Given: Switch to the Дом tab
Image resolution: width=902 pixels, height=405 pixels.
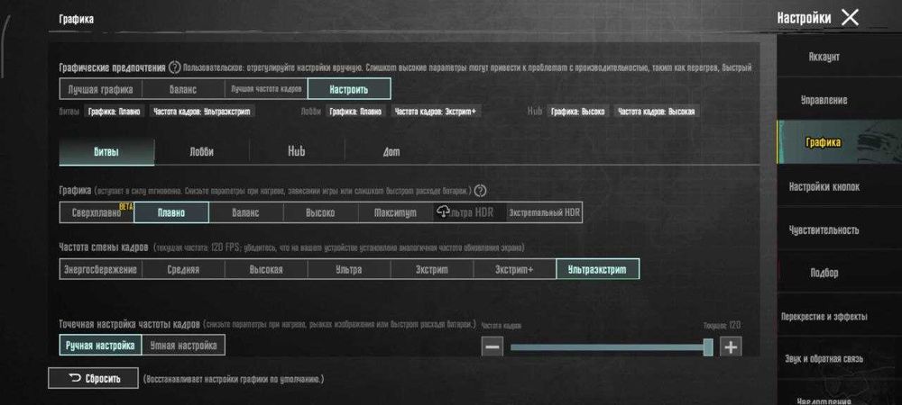Looking at the screenshot, I should pos(391,152).
